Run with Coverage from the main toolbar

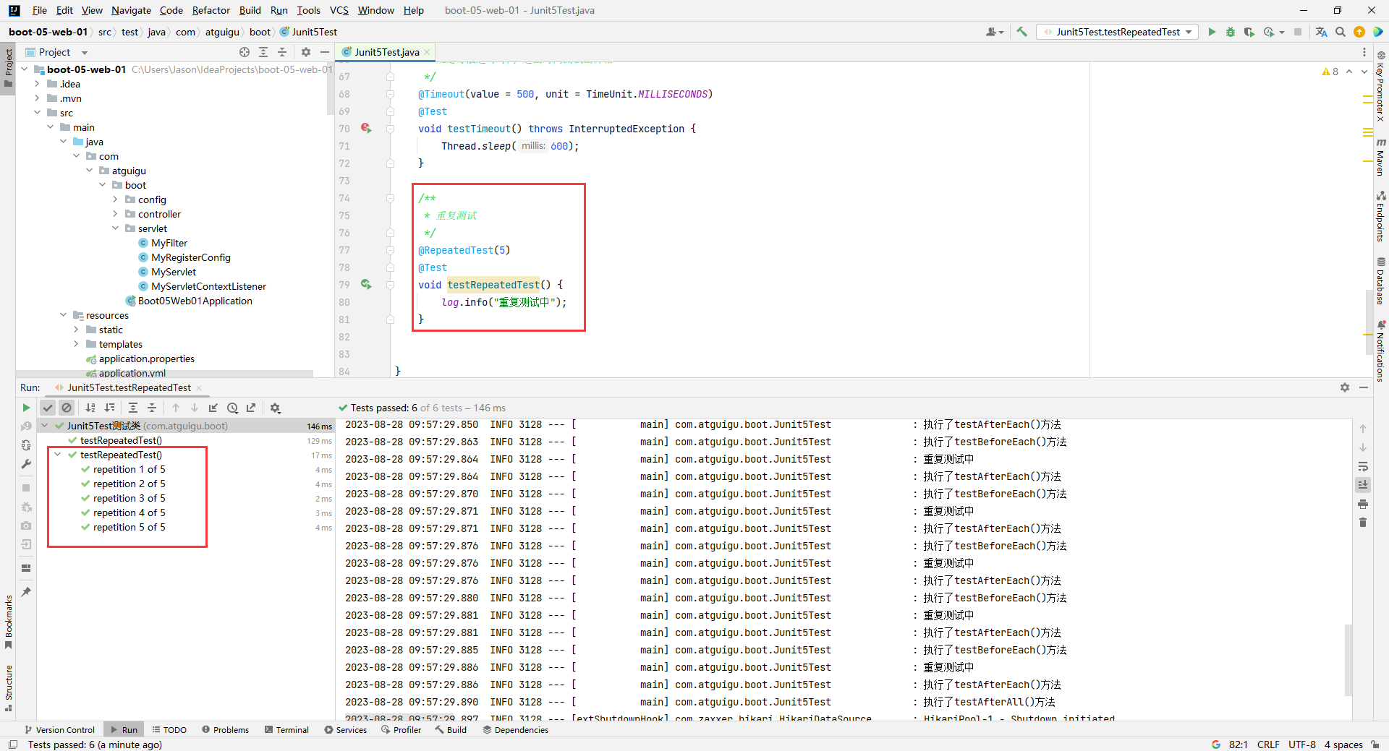[1249, 32]
